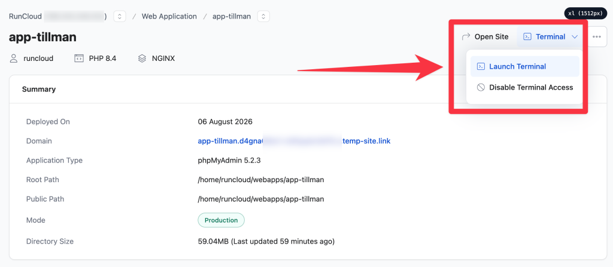Image resolution: width=613 pixels, height=267 pixels.
Task: Click the app-tillman page heading
Action: (x=43, y=37)
